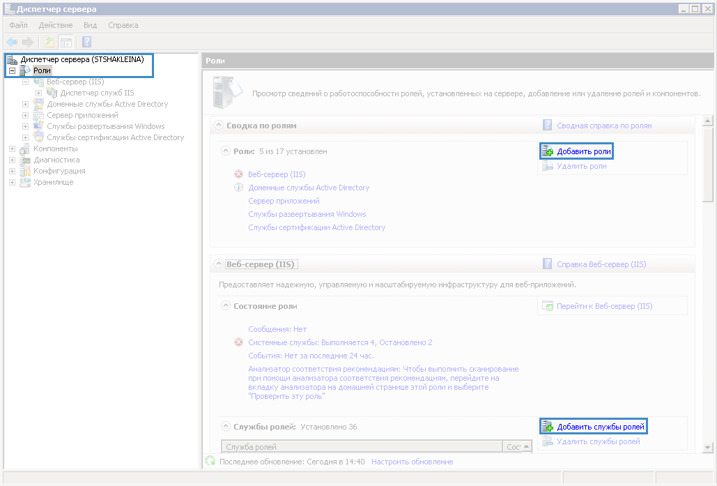Open the Справка menu
This screenshot has height=486, width=717.
[x=123, y=25]
